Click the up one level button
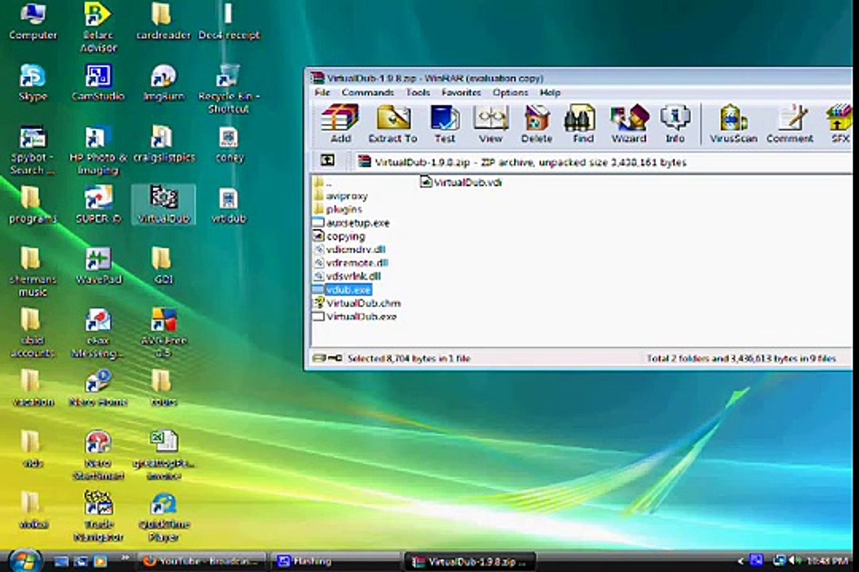 (x=328, y=160)
